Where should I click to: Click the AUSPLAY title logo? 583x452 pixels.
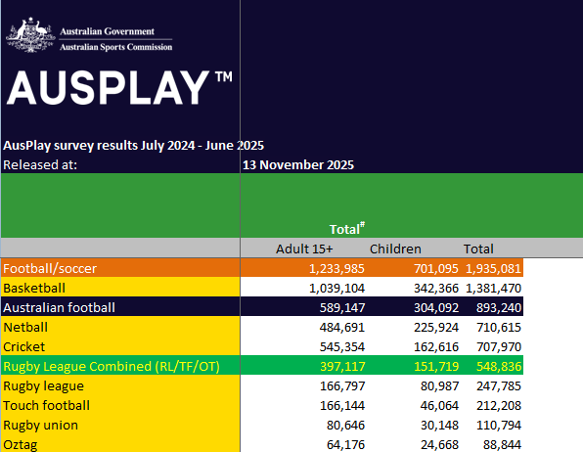click(119, 88)
